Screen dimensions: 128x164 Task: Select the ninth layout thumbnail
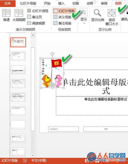18,152
